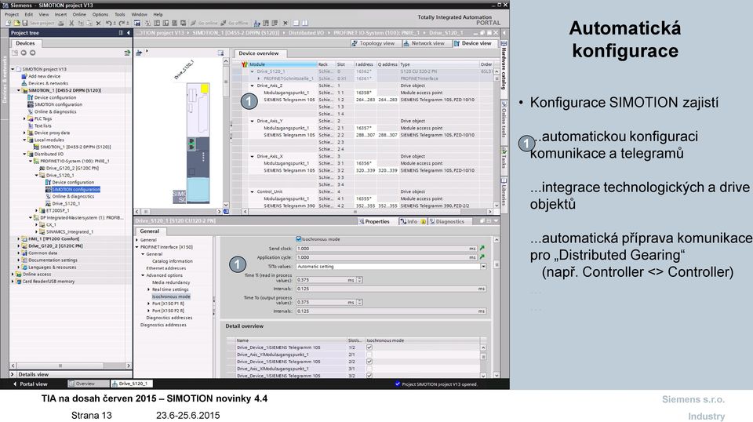Open the Project menu
The width and height of the screenshot is (753, 422).
click(12, 14)
